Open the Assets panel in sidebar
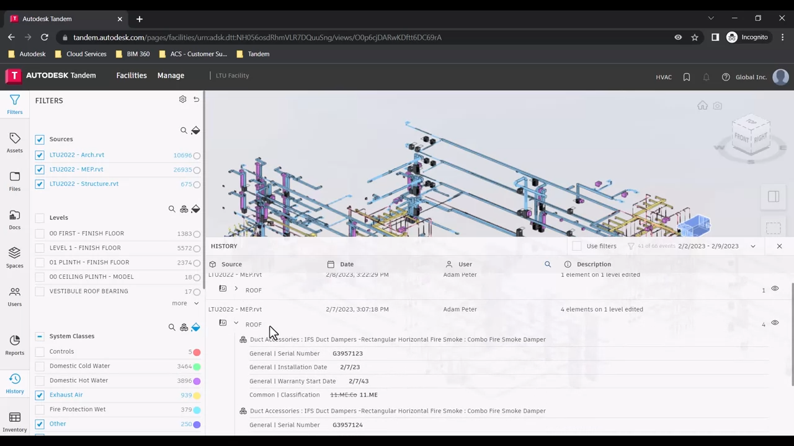Screen dimensions: 794x446 14,142
